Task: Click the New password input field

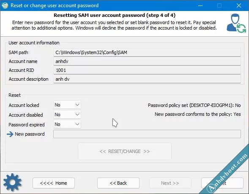Action: [147, 134]
